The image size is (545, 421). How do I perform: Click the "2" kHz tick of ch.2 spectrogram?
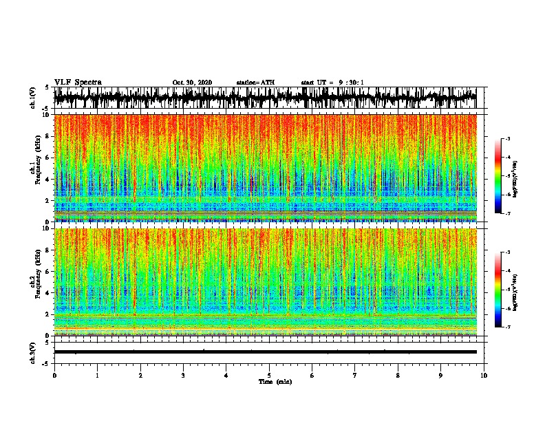click(48, 314)
